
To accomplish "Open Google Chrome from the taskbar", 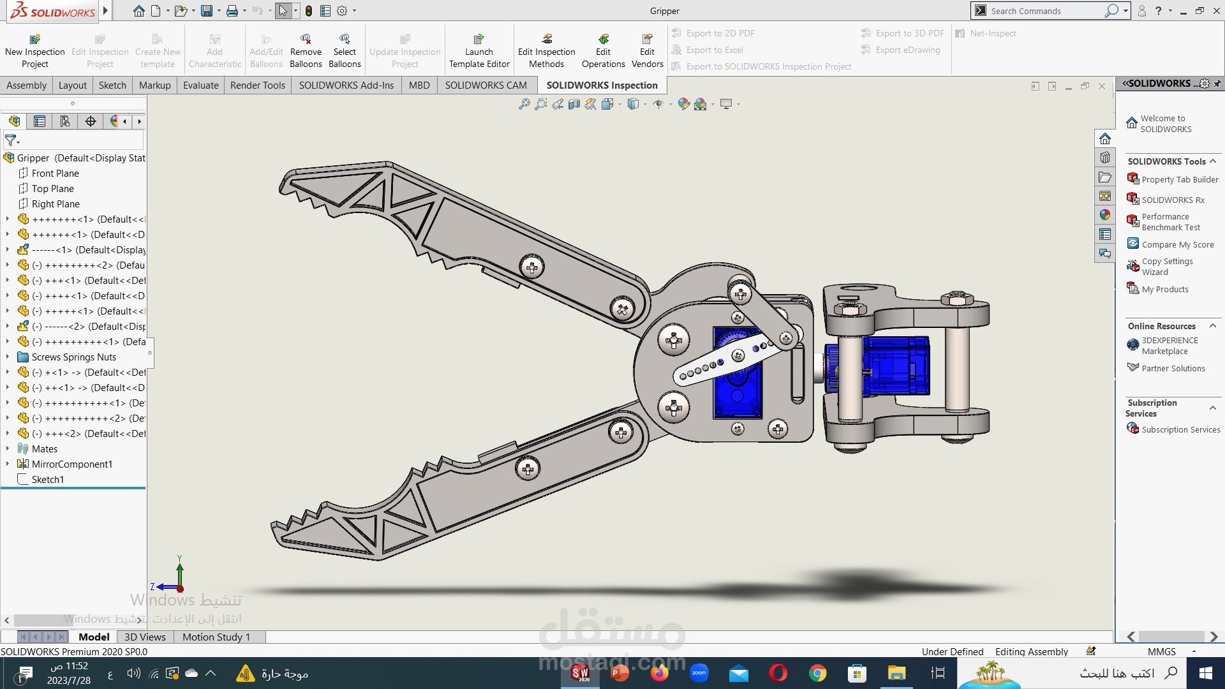I will pyautogui.click(x=817, y=673).
